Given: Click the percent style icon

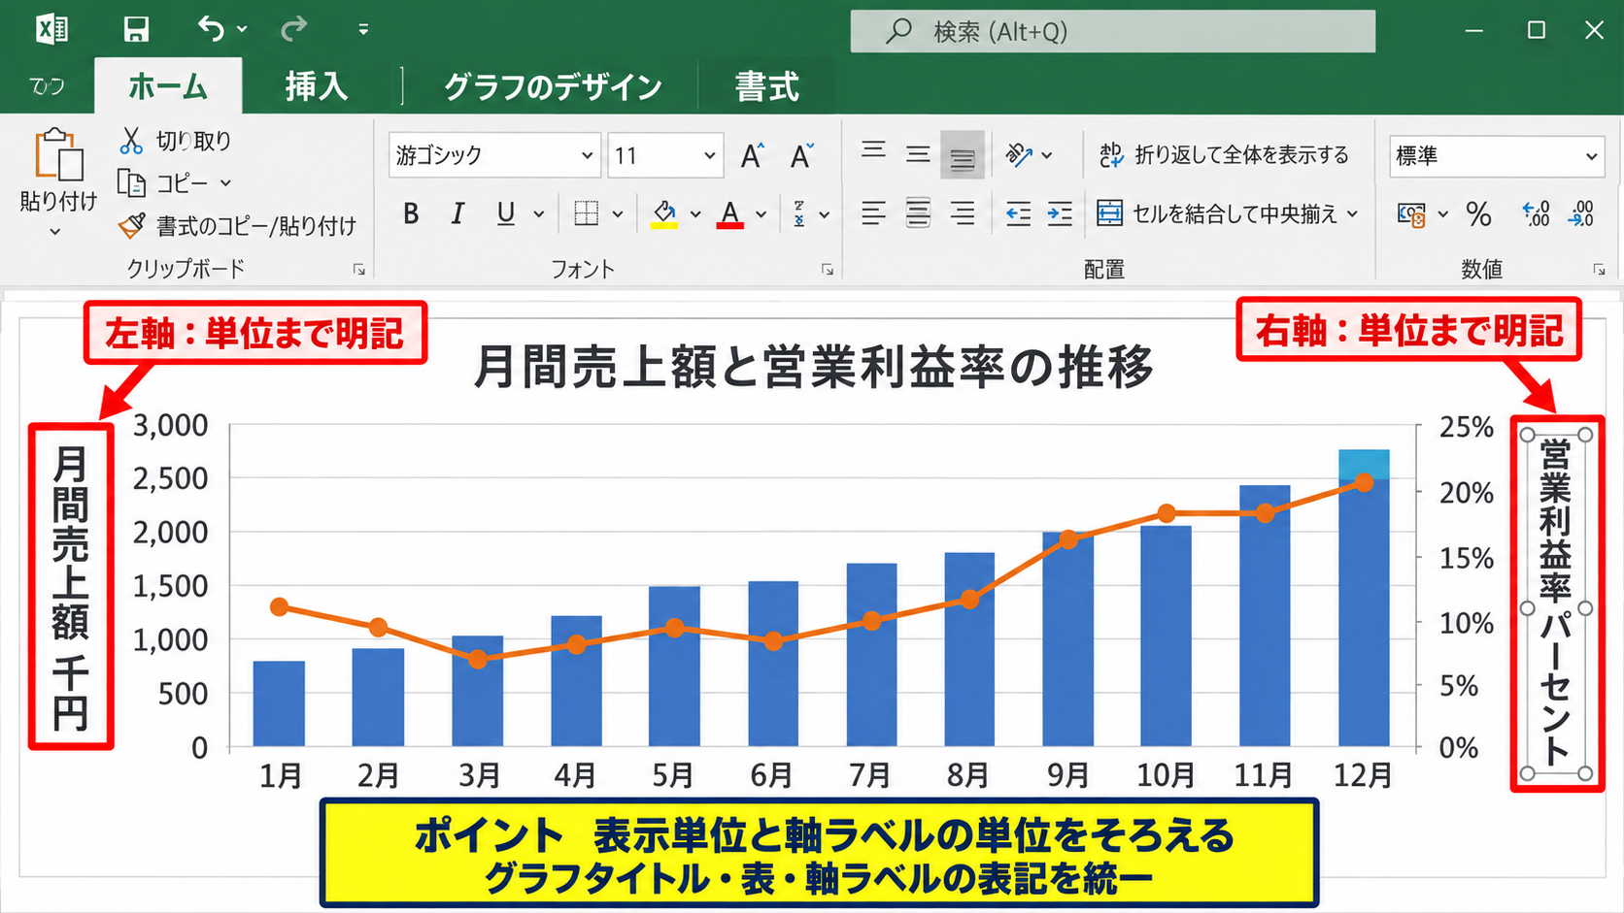Looking at the screenshot, I should pyautogui.click(x=1478, y=213).
